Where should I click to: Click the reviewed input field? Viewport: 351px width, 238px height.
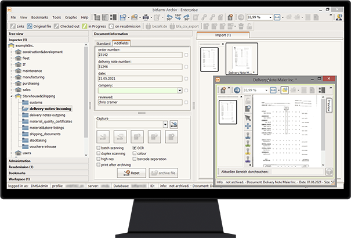point(140,102)
